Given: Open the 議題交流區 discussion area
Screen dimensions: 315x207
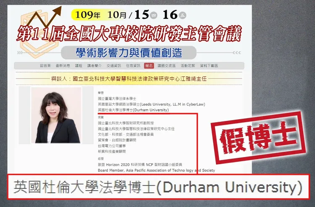Looking at the screenshot, I should point(166,66).
